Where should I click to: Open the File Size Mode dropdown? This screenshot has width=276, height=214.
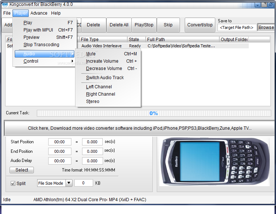[69, 183]
